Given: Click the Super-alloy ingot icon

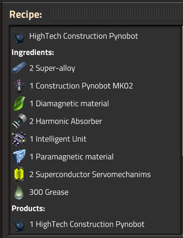Looking at the screenshot, I should (x=19, y=68).
